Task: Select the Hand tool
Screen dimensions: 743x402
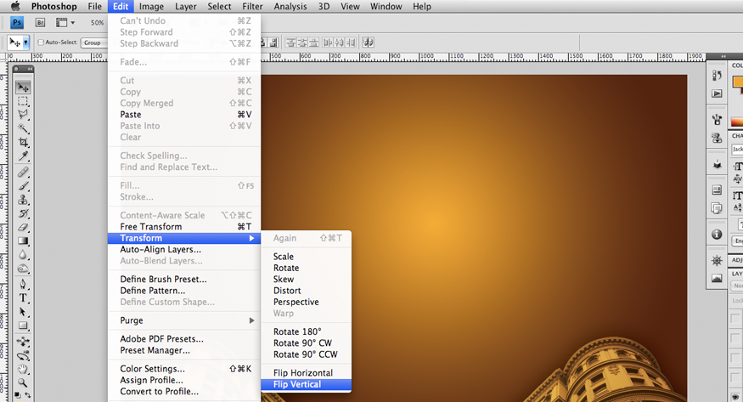Action: coord(23,370)
